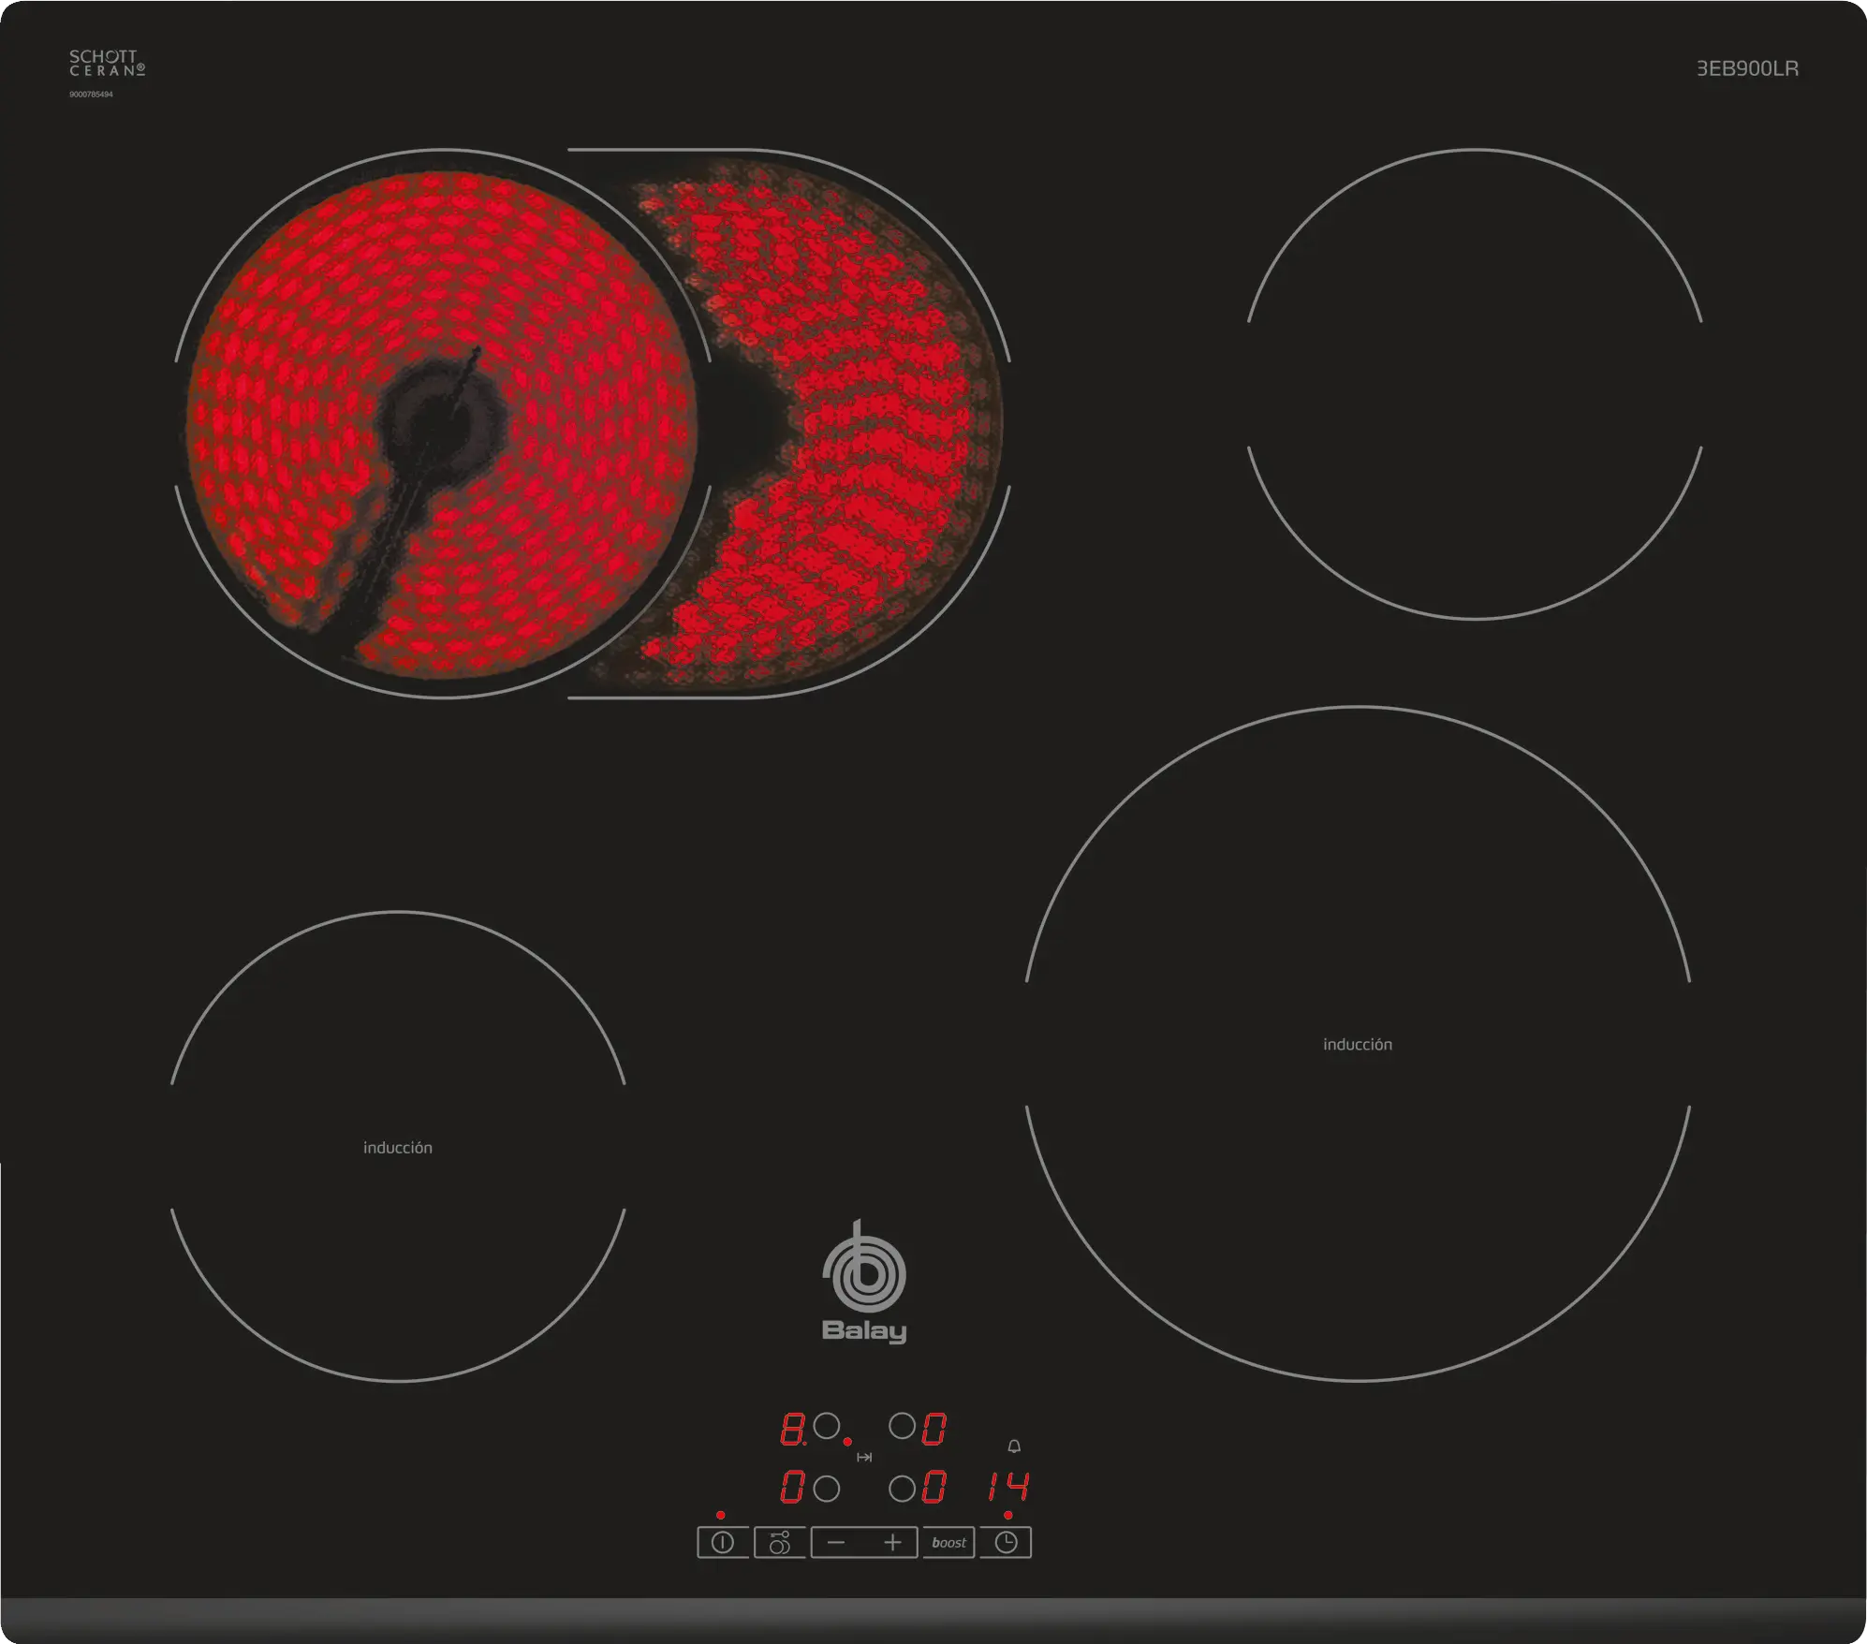Touch the small bottom-left inducción zone label
The image size is (1867, 1644).
[x=398, y=1147]
